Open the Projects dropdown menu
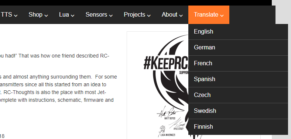Image resolution: width=291 pixels, height=139 pixels. [x=137, y=15]
